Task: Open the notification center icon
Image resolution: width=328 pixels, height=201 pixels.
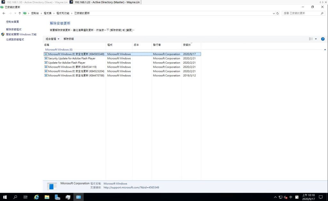Action: tap(320, 197)
